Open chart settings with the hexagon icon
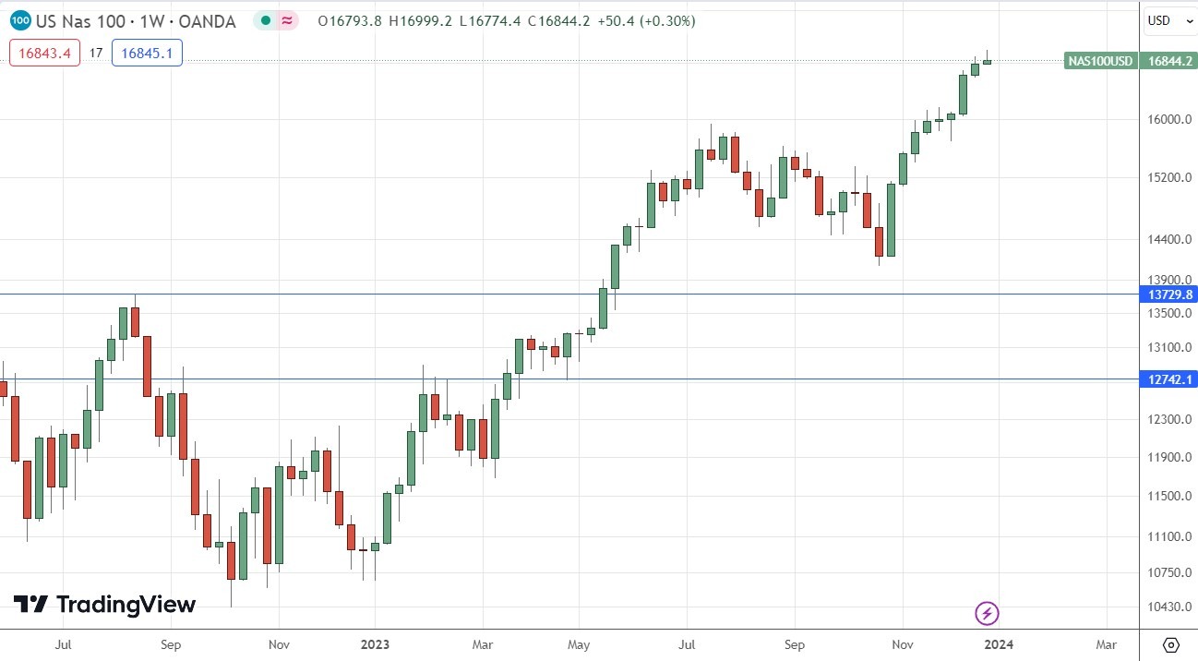The image size is (1198, 661). point(1173,647)
